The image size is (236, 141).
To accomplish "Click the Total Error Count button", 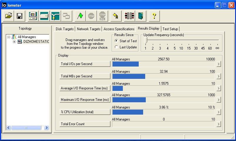I will click(85, 124).
